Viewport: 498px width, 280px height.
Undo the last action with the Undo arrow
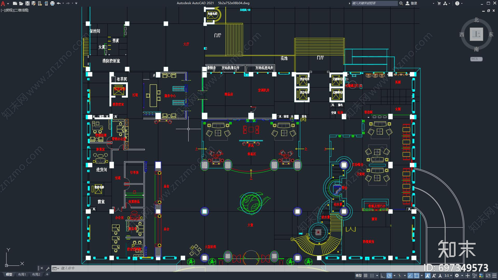point(59,3)
